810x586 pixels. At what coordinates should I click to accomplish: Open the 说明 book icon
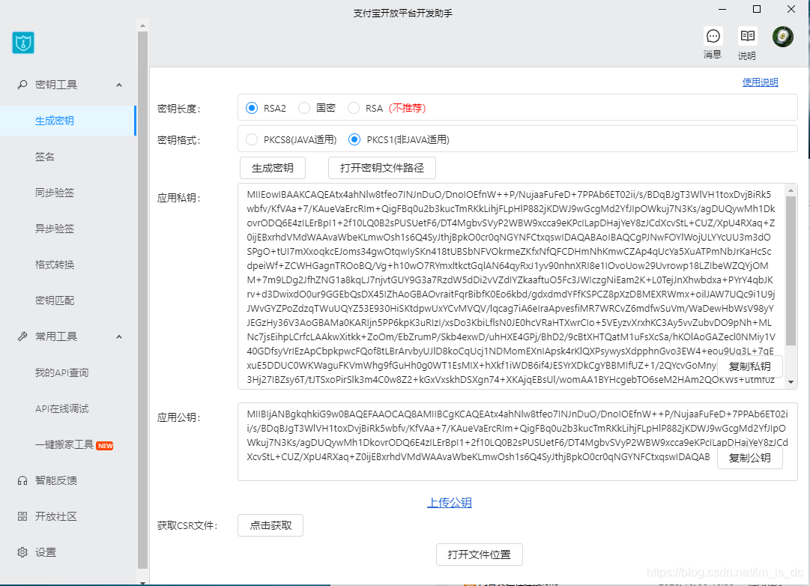748,36
